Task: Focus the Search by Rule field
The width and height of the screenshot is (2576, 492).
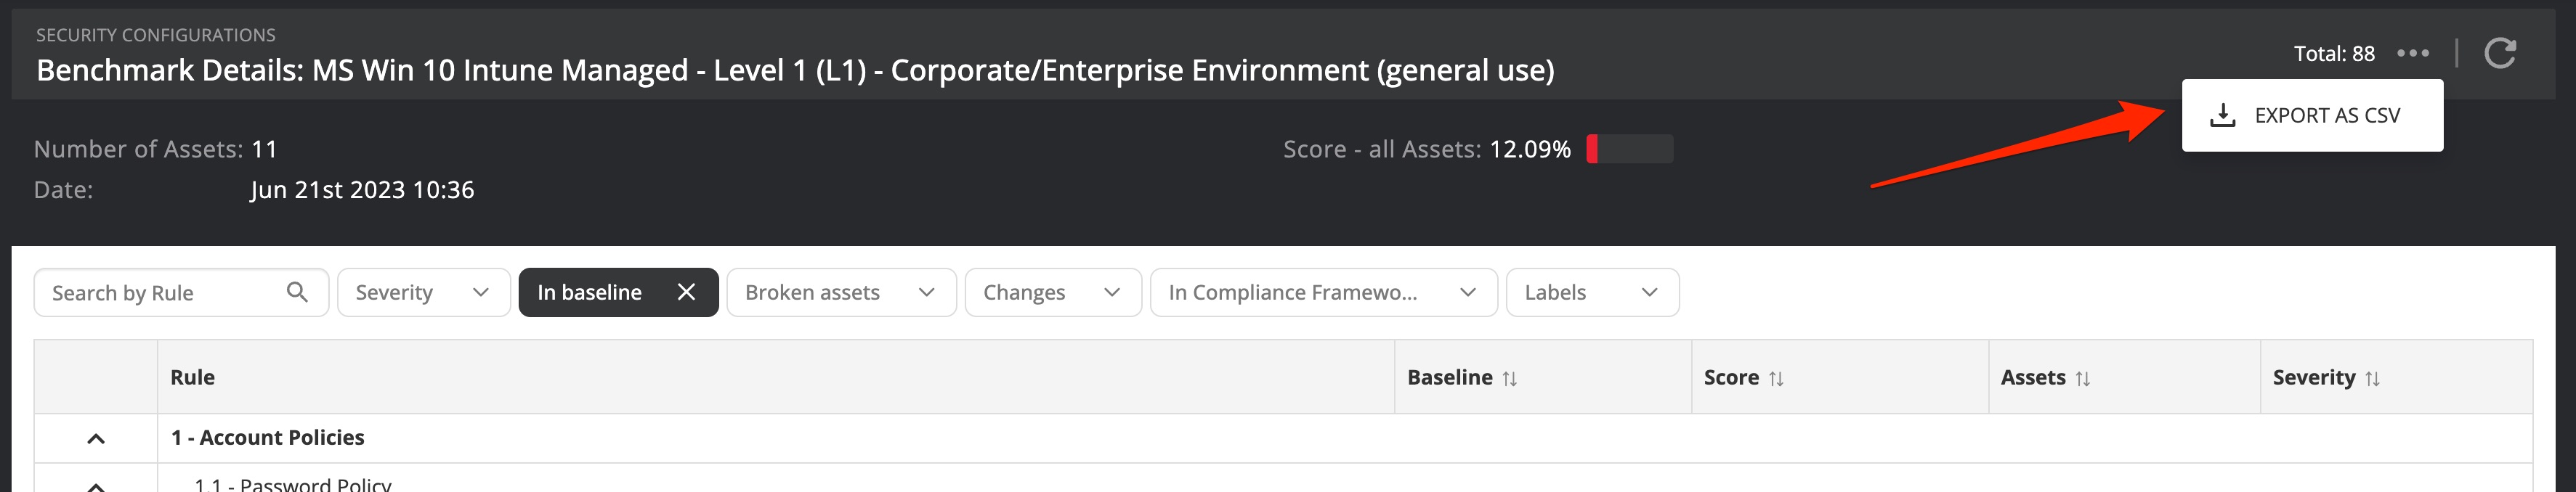Action: (181, 292)
